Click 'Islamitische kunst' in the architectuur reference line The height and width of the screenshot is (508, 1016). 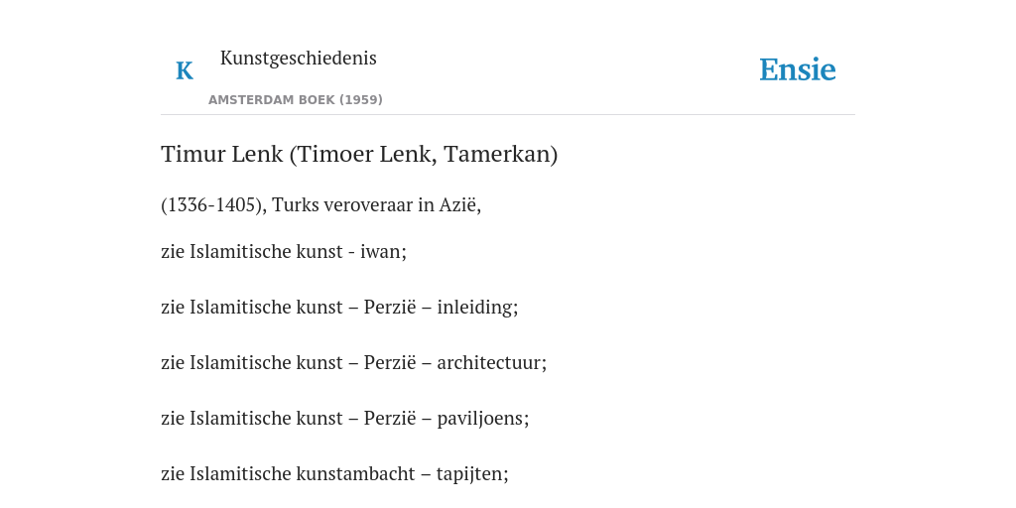[x=266, y=363]
